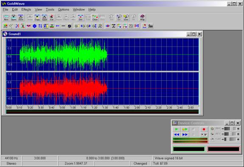The height and width of the screenshot is (167, 244).
Task: Click the minus button on the bottom slider row
Action: click(x=223, y=139)
